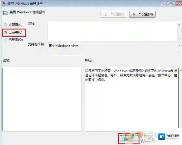Image resolution: width=182 pixels, height=145 pixels.
Task: Maximize the 禁用 Windows 错误报告 window
Action: (x=171, y=4)
